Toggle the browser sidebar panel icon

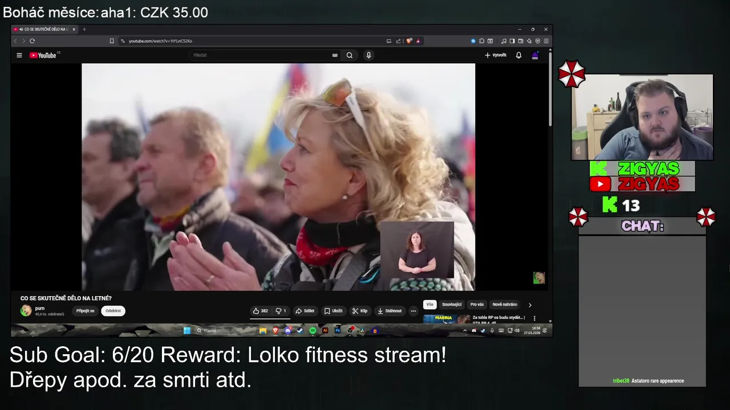pyautogui.click(x=512, y=41)
